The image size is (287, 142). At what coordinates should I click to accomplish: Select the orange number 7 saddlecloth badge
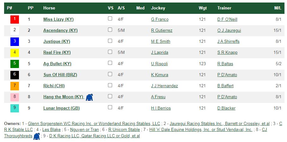15,86
